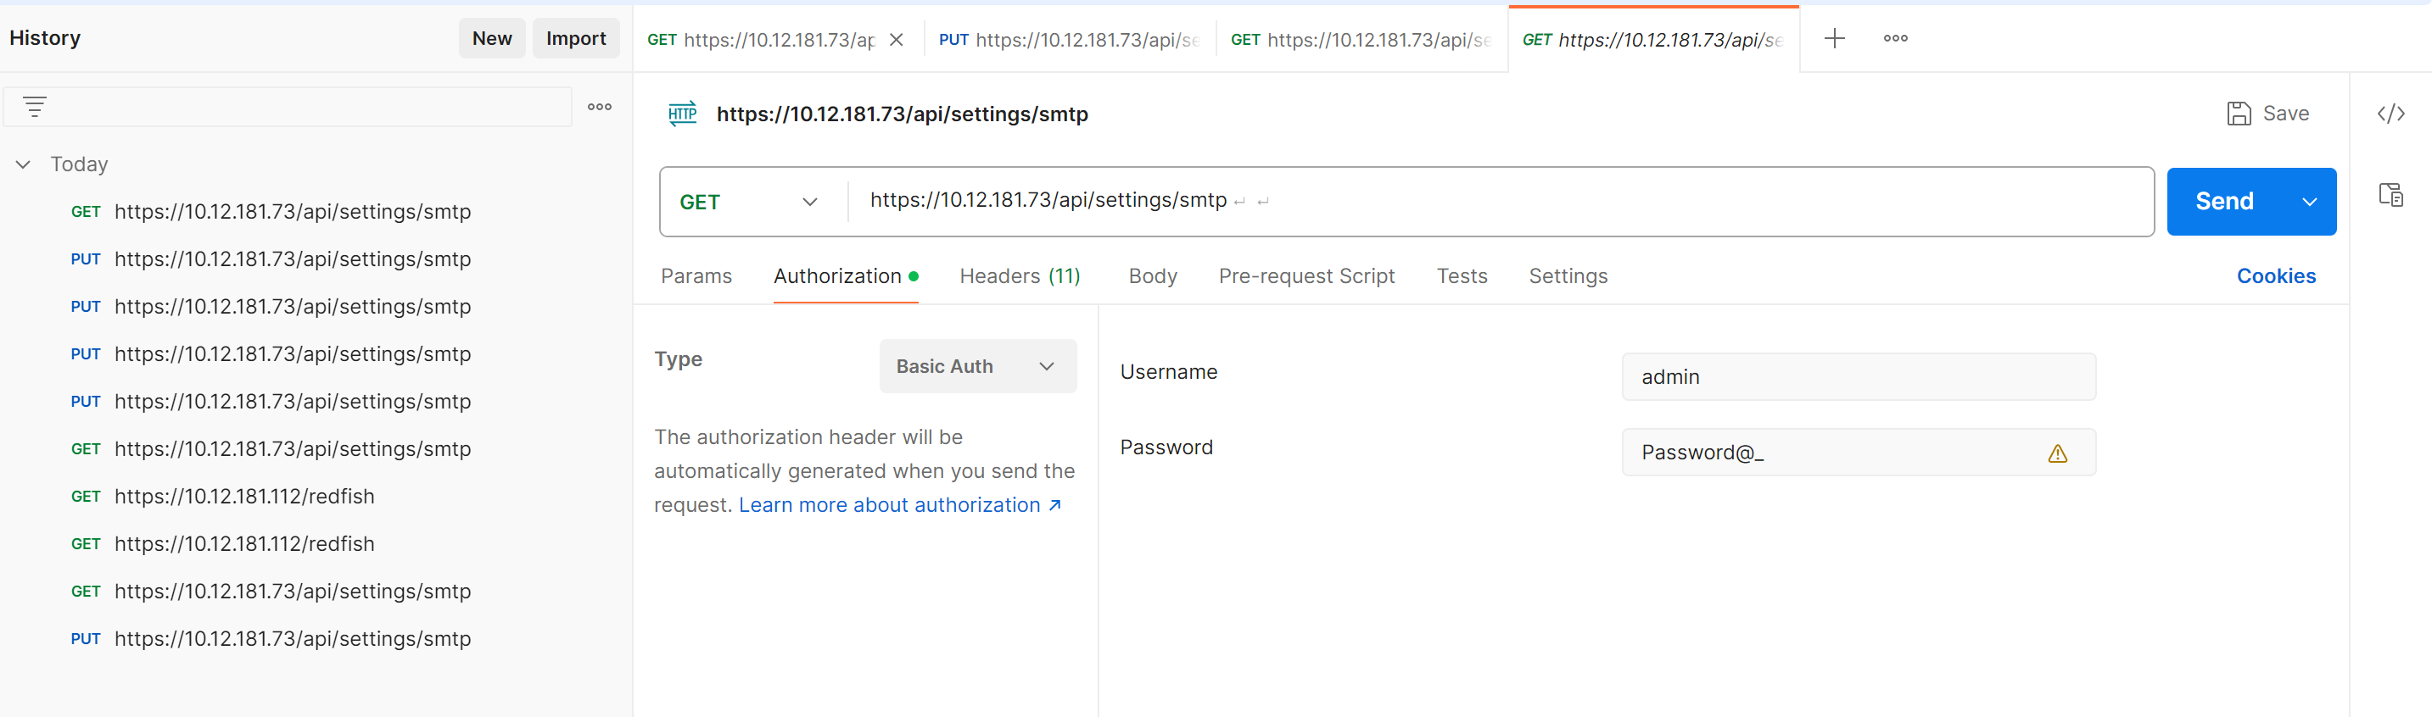Image resolution: width=2432 pixels, height=717 pixels.
Task: Open the code snippet panel icon
Action: 2390,114
